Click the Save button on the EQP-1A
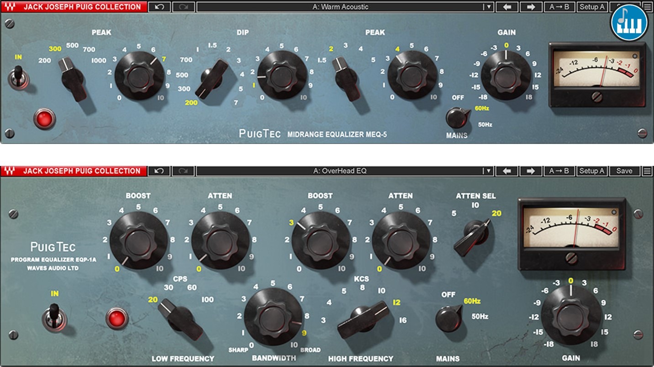This screenshot has width=654, height=367. [x=624, y=170]
